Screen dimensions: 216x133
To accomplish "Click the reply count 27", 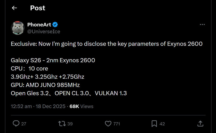I will pos(24,124).
